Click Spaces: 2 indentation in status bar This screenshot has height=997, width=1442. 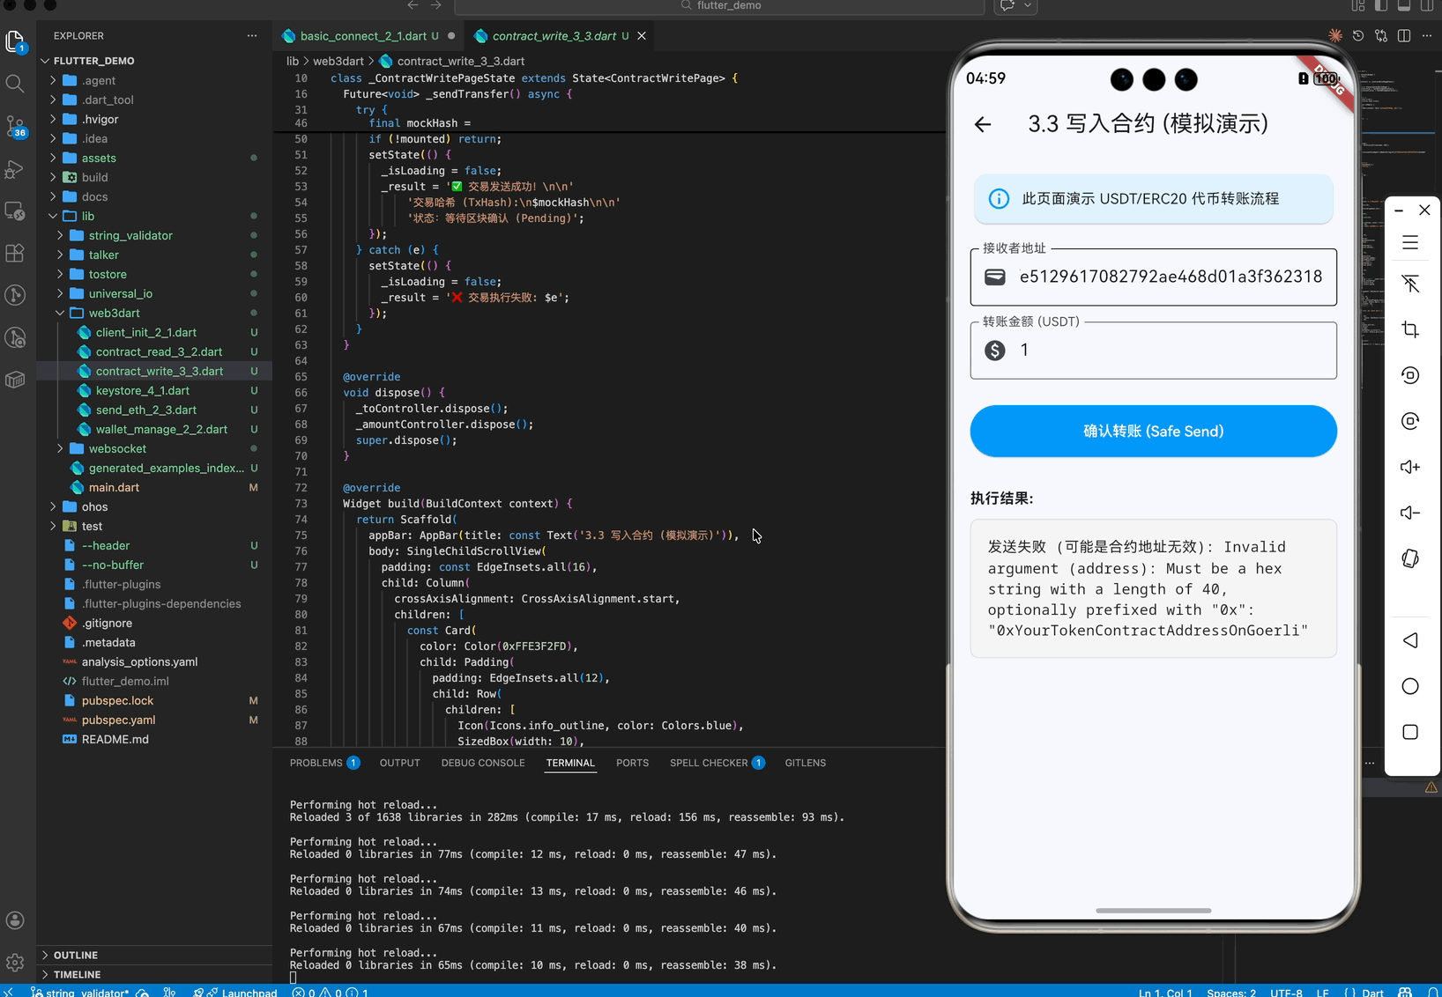pyautogui.click(x=1231, y=992)
